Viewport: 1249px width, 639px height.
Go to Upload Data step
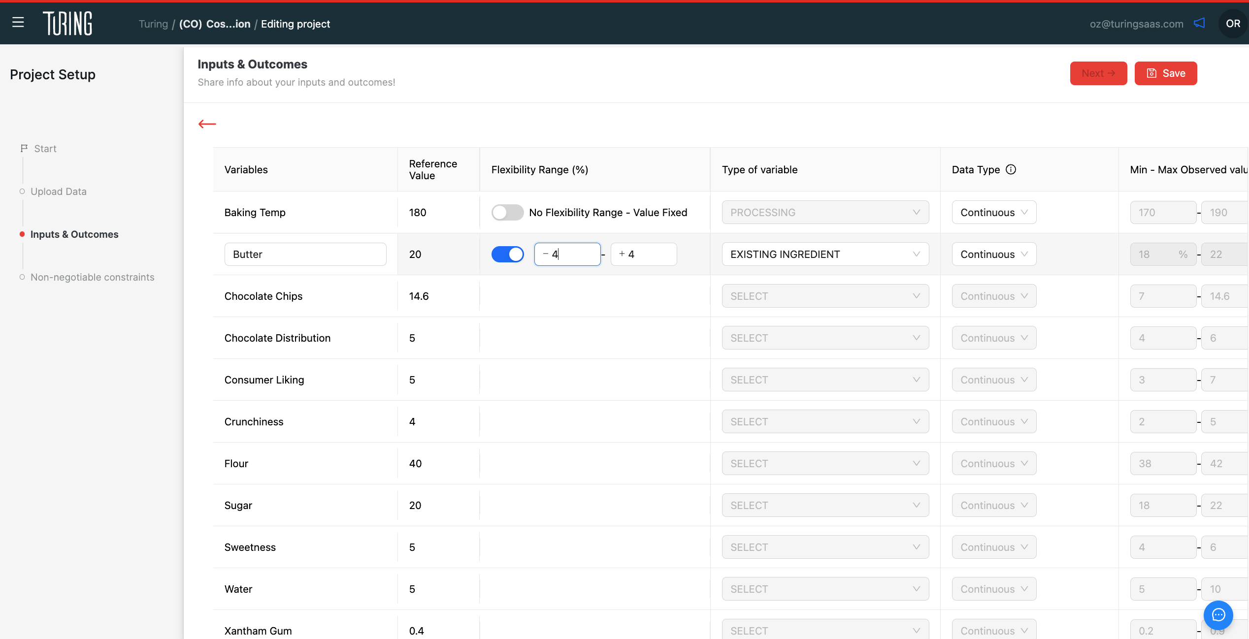pyautogui.click(x=59, y=192)
